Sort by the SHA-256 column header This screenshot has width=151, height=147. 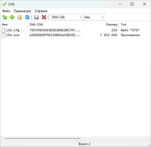coord(56,24)
